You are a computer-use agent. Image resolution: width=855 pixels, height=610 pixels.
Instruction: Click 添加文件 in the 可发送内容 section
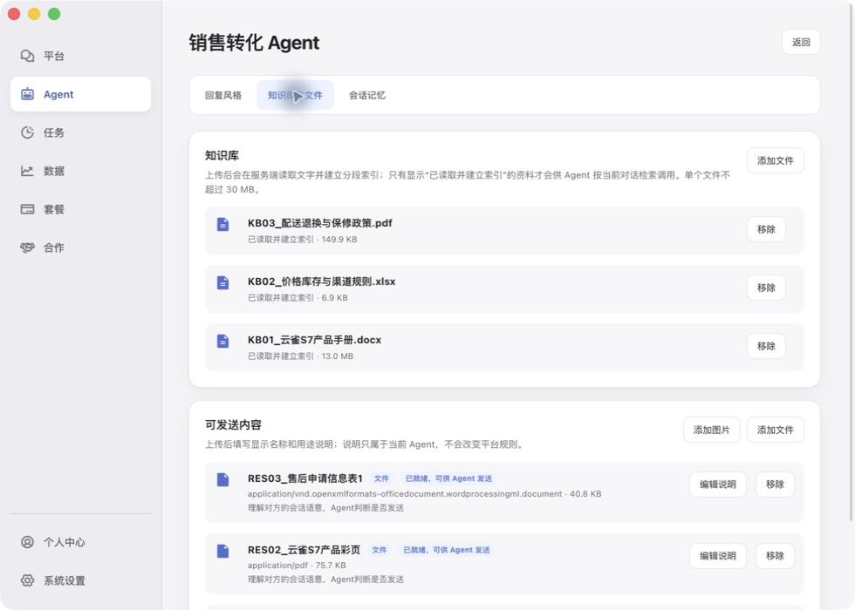(x=775, y=430)
